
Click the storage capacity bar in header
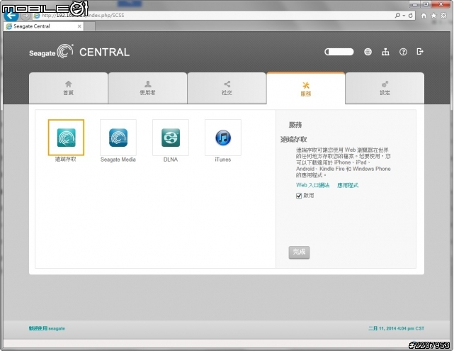coord(339,52)
